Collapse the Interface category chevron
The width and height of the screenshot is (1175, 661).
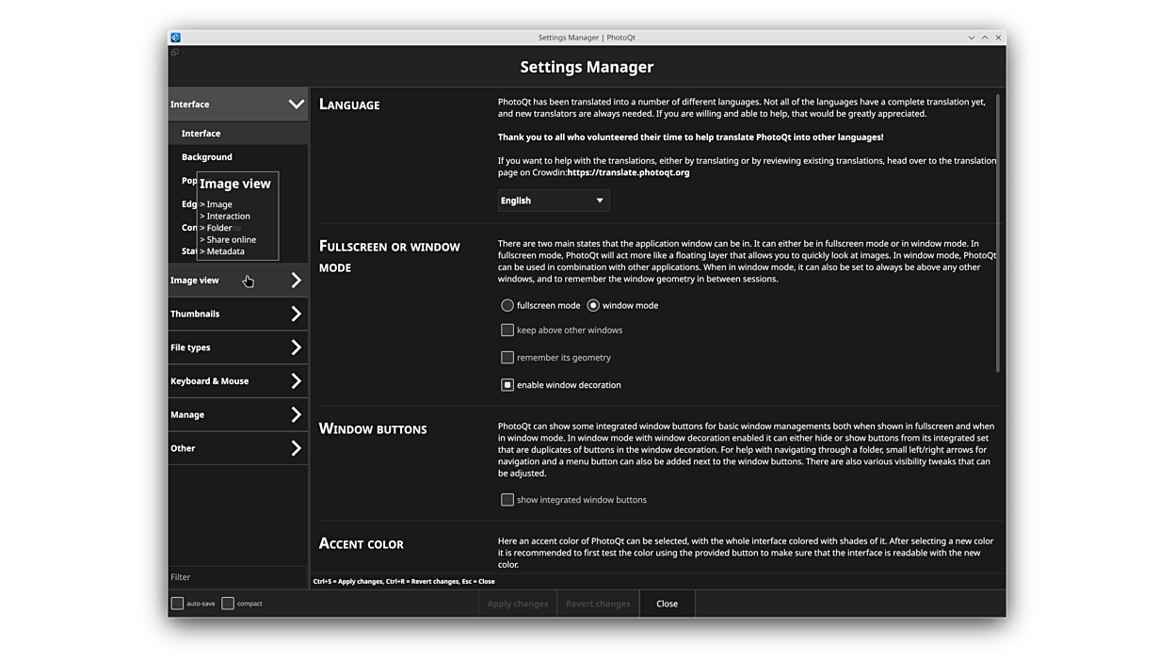coord(296,105)
